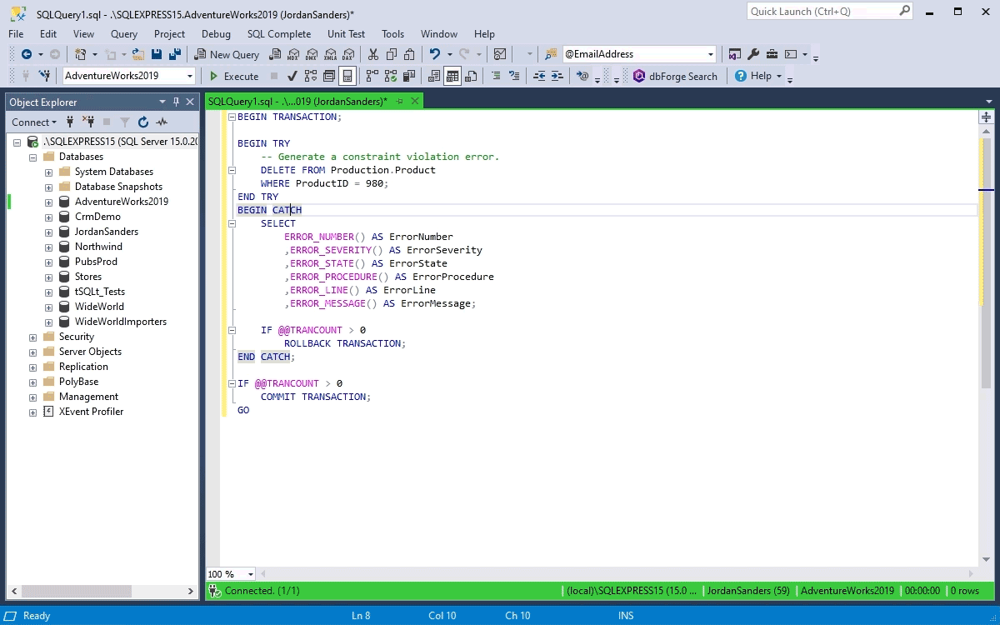Cut the selected text
The height and width of the screenshot is (625, 1000).
[x=373, y=53]
